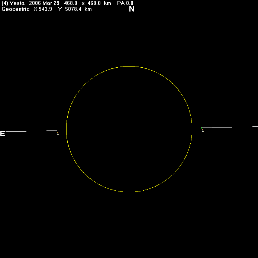This screenshot has width=258, height=258.
Task: Click the "N" north direction marker
Action: pos(132,9)
